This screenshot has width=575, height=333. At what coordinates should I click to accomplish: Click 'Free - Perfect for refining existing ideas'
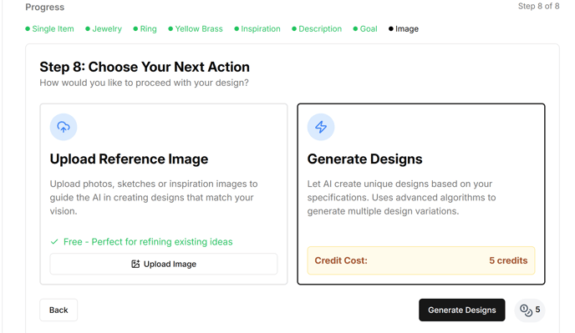148,242
